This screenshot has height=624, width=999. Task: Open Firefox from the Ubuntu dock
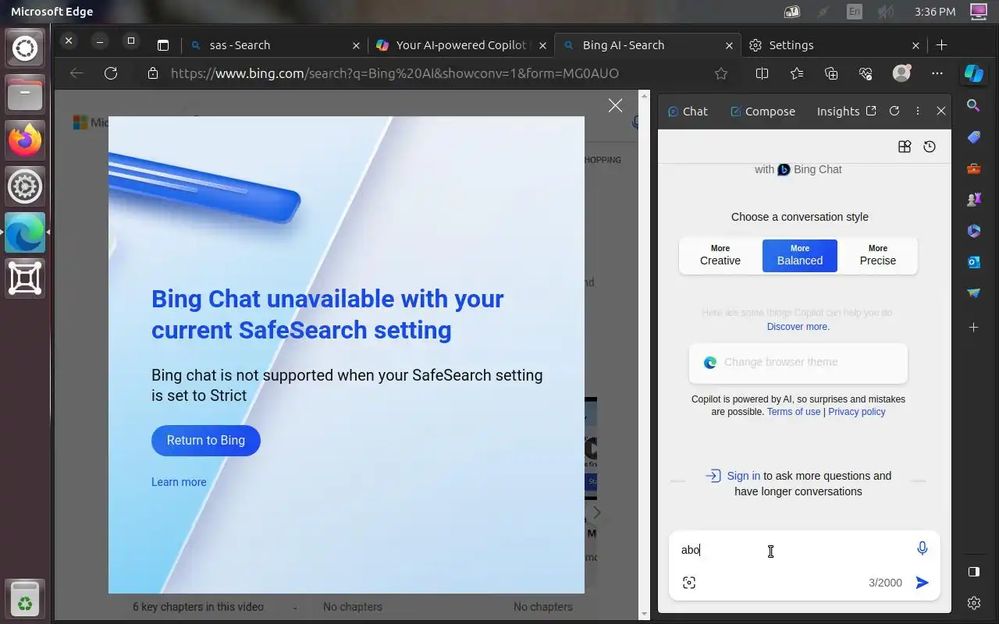pyautogui.click(x=25, y=141)
